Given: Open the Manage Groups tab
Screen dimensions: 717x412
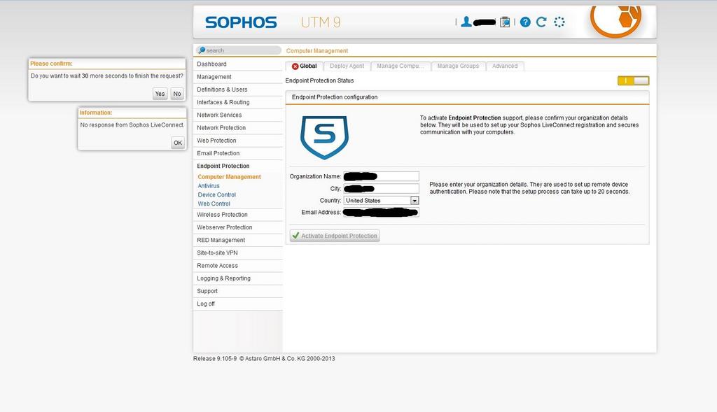Looking at the screenshot, I should point(458,66).
